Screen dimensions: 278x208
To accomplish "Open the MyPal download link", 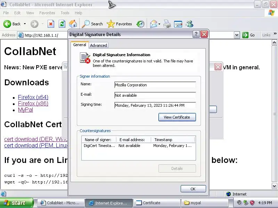I will pos(25,110).
